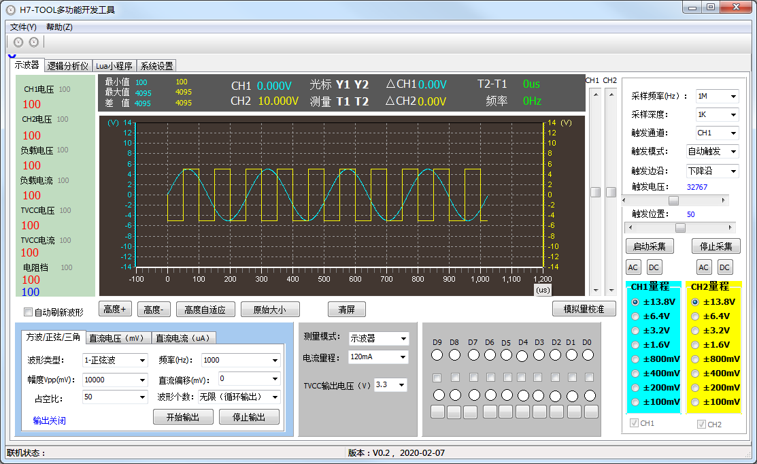757x464 pixels.
Task: Open the current range dropdown 120mA
Action: [x=378, y=357]
